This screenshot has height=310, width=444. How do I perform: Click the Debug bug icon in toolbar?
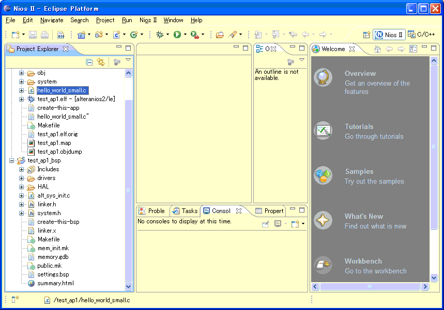point(160,35)
